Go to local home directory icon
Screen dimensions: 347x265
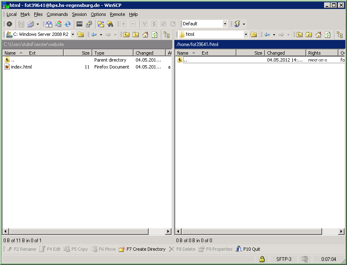click(x=145, y=35)
